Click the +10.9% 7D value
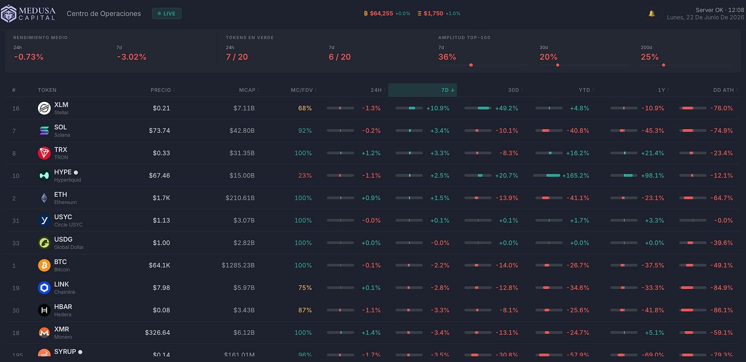This screenshot has width=746, height=362. (438, 108)
